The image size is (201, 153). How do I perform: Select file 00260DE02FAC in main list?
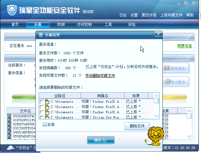(24, 116)
